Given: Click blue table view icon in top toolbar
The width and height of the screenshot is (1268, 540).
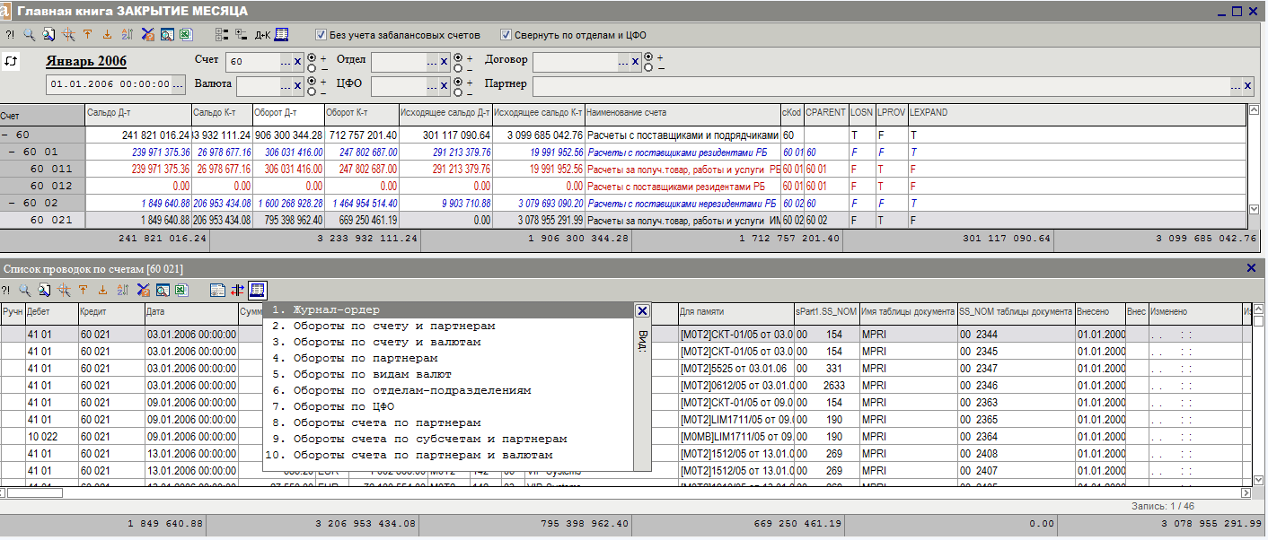Looking at the screenshot, I should pyautogui.click(x=281, y=35).
